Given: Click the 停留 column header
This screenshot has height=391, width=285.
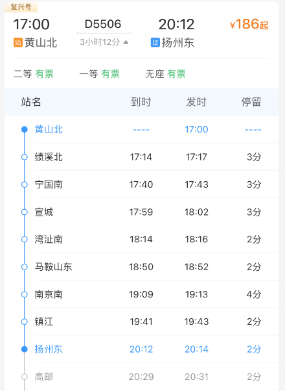Looking at the screenshot, I should point(251,102).
